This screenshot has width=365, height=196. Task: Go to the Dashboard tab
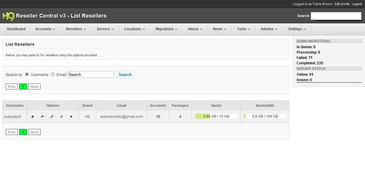(16, 29)
